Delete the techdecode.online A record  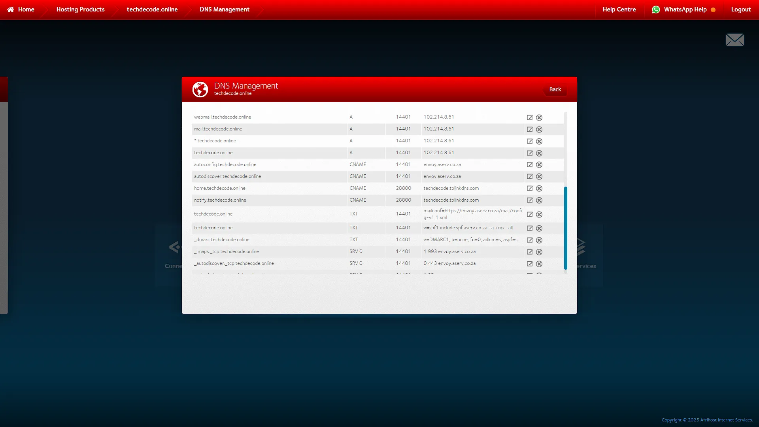click(x=539, y=153)
